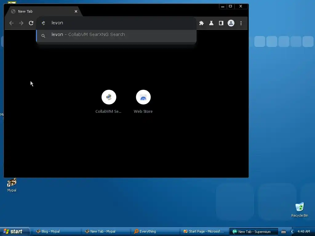Viewport: 315px width, 236px height.
Task: Minimize the Supermium browser window
Action: pos(223,6)
